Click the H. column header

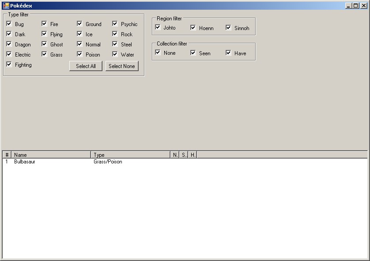193,155
